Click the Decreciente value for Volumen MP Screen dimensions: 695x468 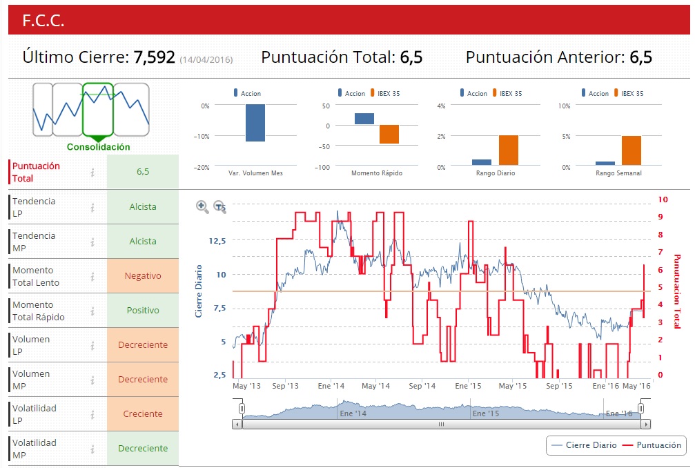coord(143,380)
